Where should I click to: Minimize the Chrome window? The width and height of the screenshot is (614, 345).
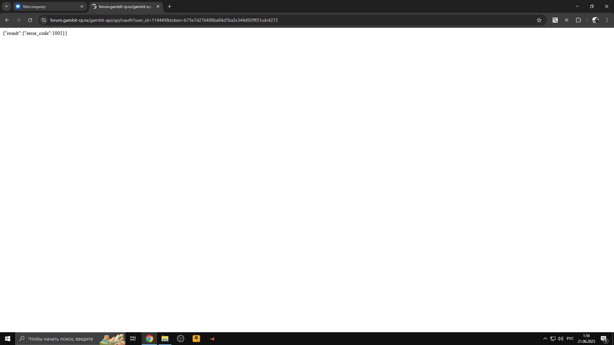click(577, 6)
